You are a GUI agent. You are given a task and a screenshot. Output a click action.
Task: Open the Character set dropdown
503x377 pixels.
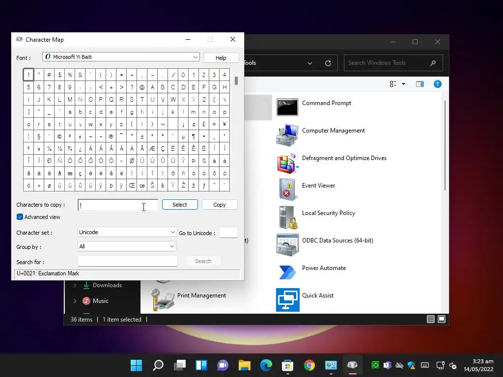pos(172,232)
